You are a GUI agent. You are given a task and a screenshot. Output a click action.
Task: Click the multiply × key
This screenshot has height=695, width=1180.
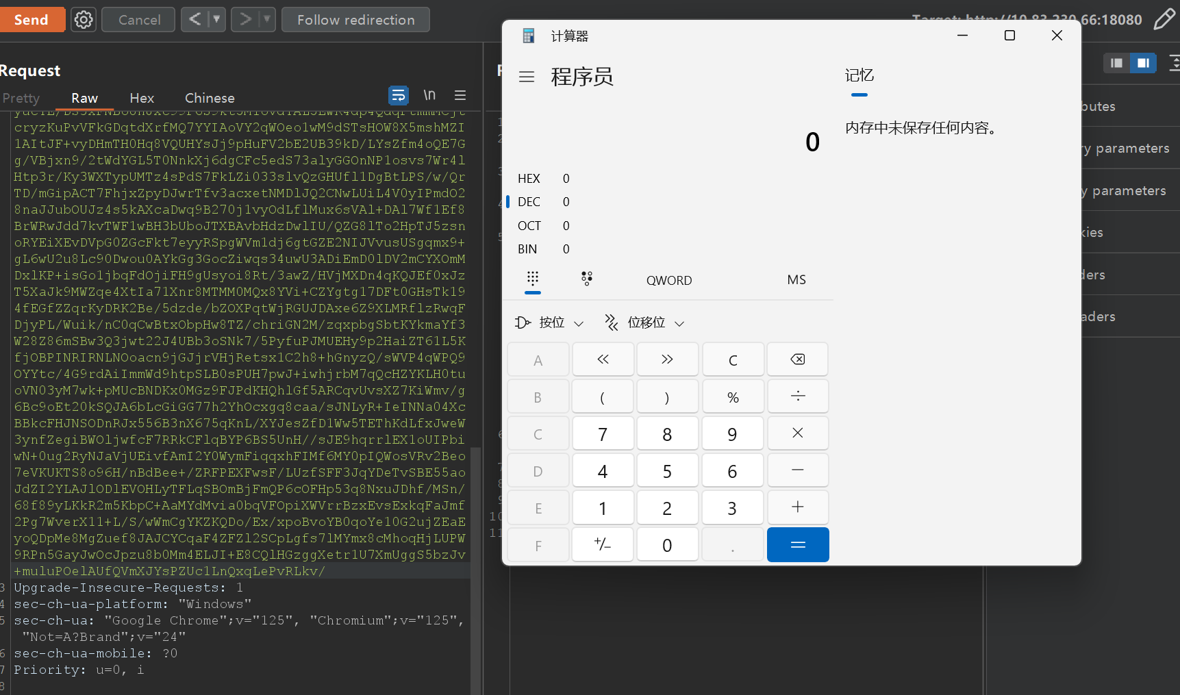798,433
